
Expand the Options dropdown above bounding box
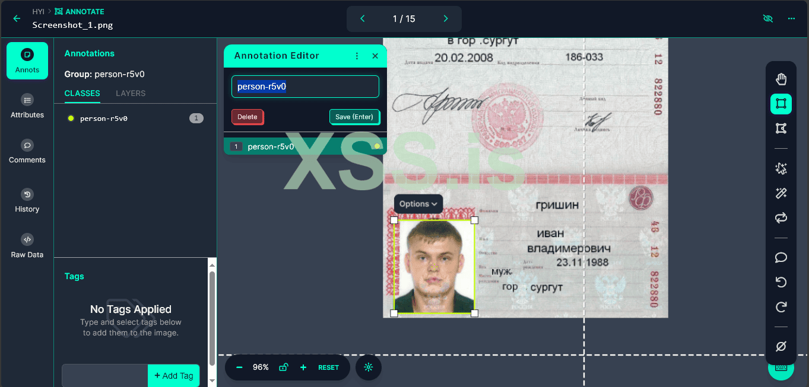[x=418, y=204]
